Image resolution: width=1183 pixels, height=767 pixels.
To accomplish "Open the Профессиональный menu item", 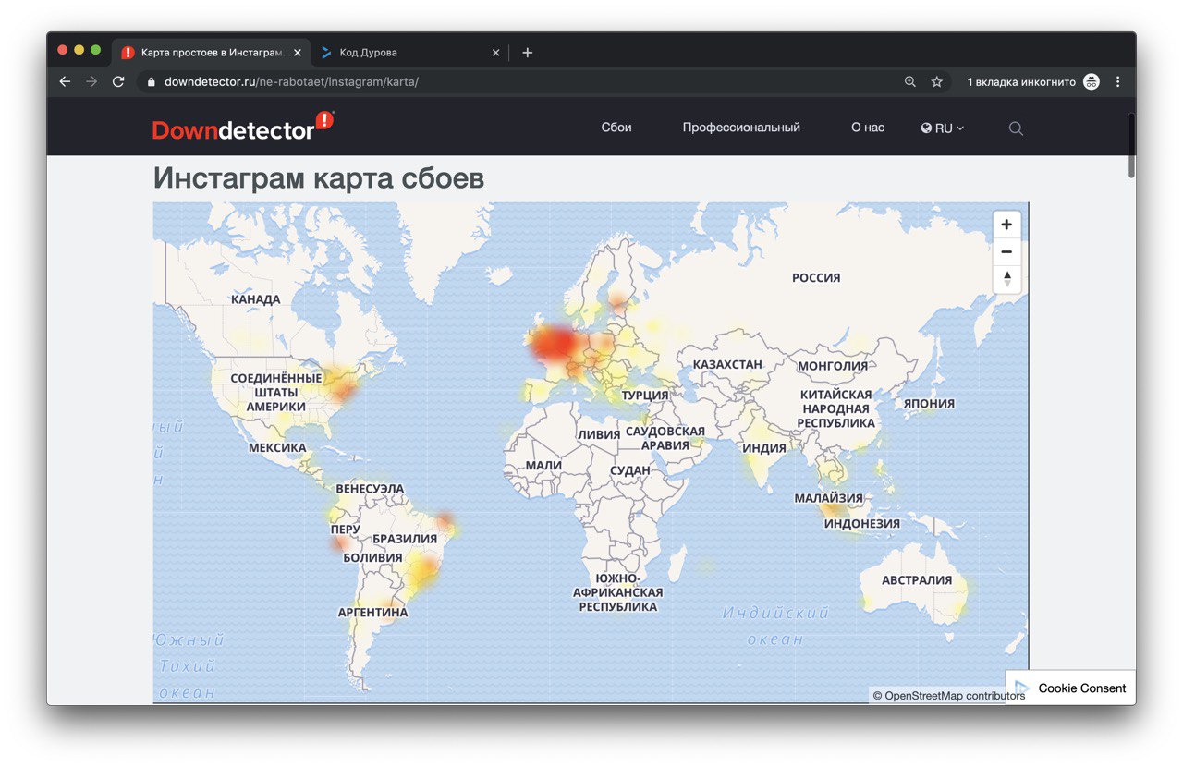I will [741, 128].
